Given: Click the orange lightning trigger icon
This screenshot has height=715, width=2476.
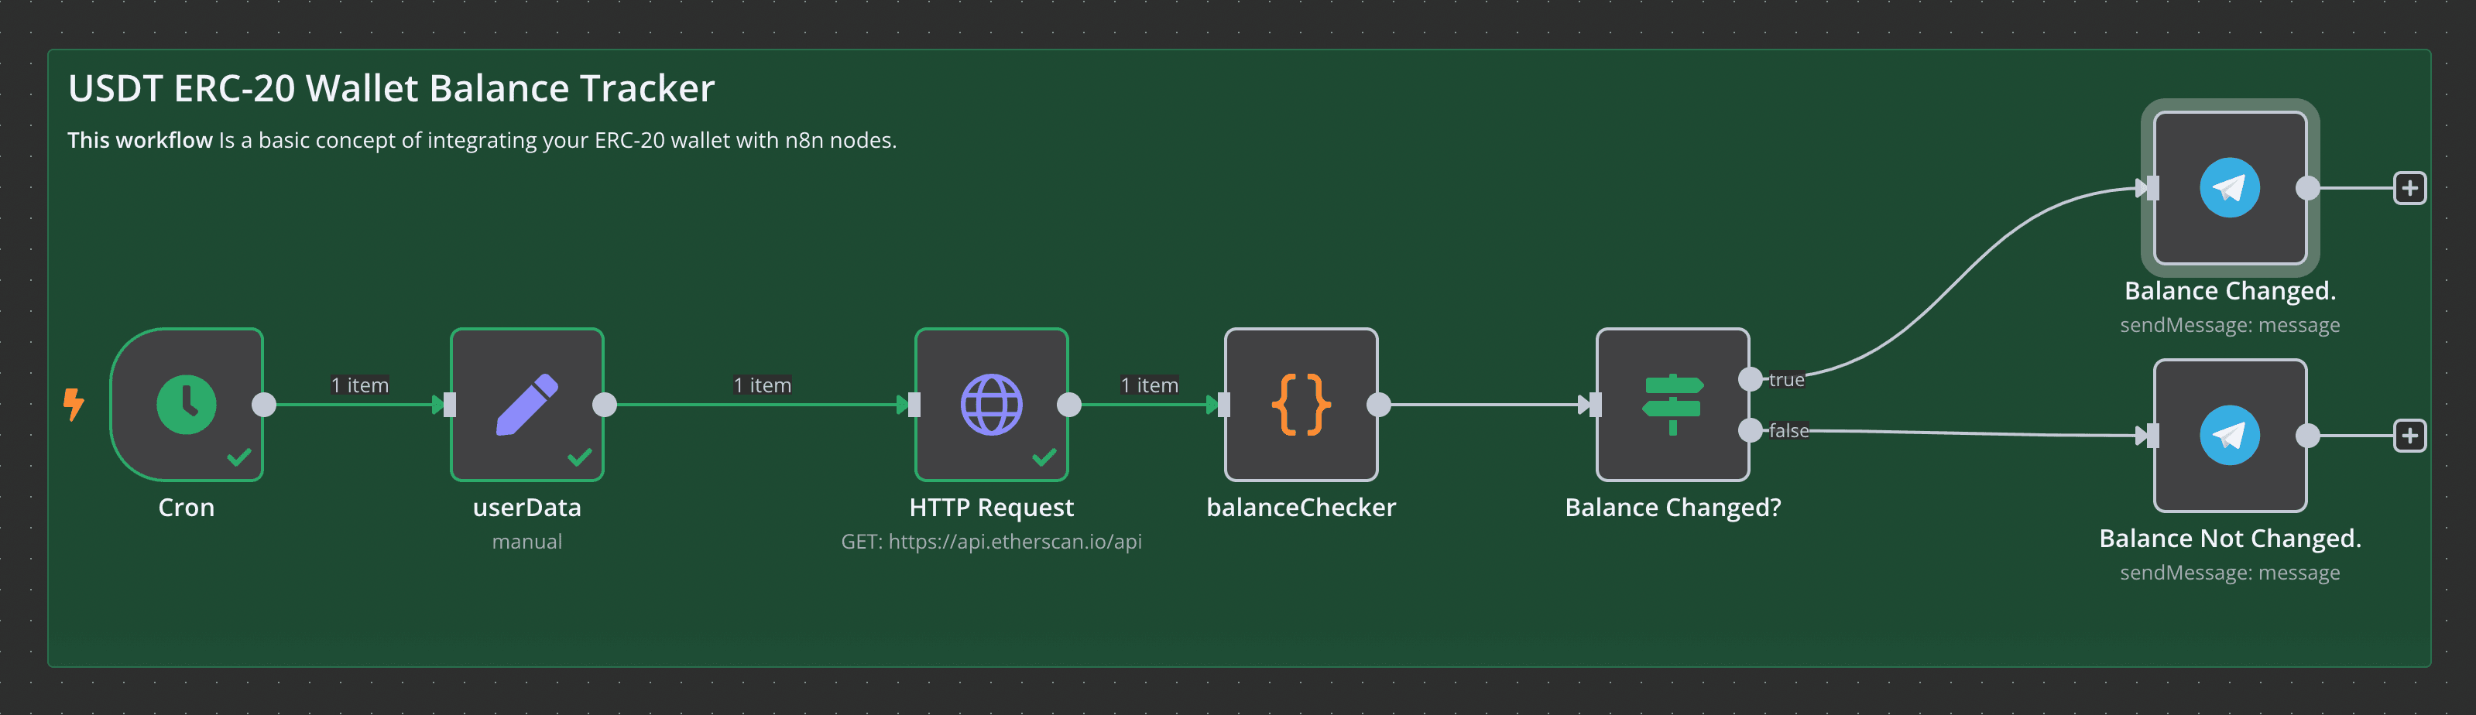Looking at the screenshot, I should coord(73,405).
